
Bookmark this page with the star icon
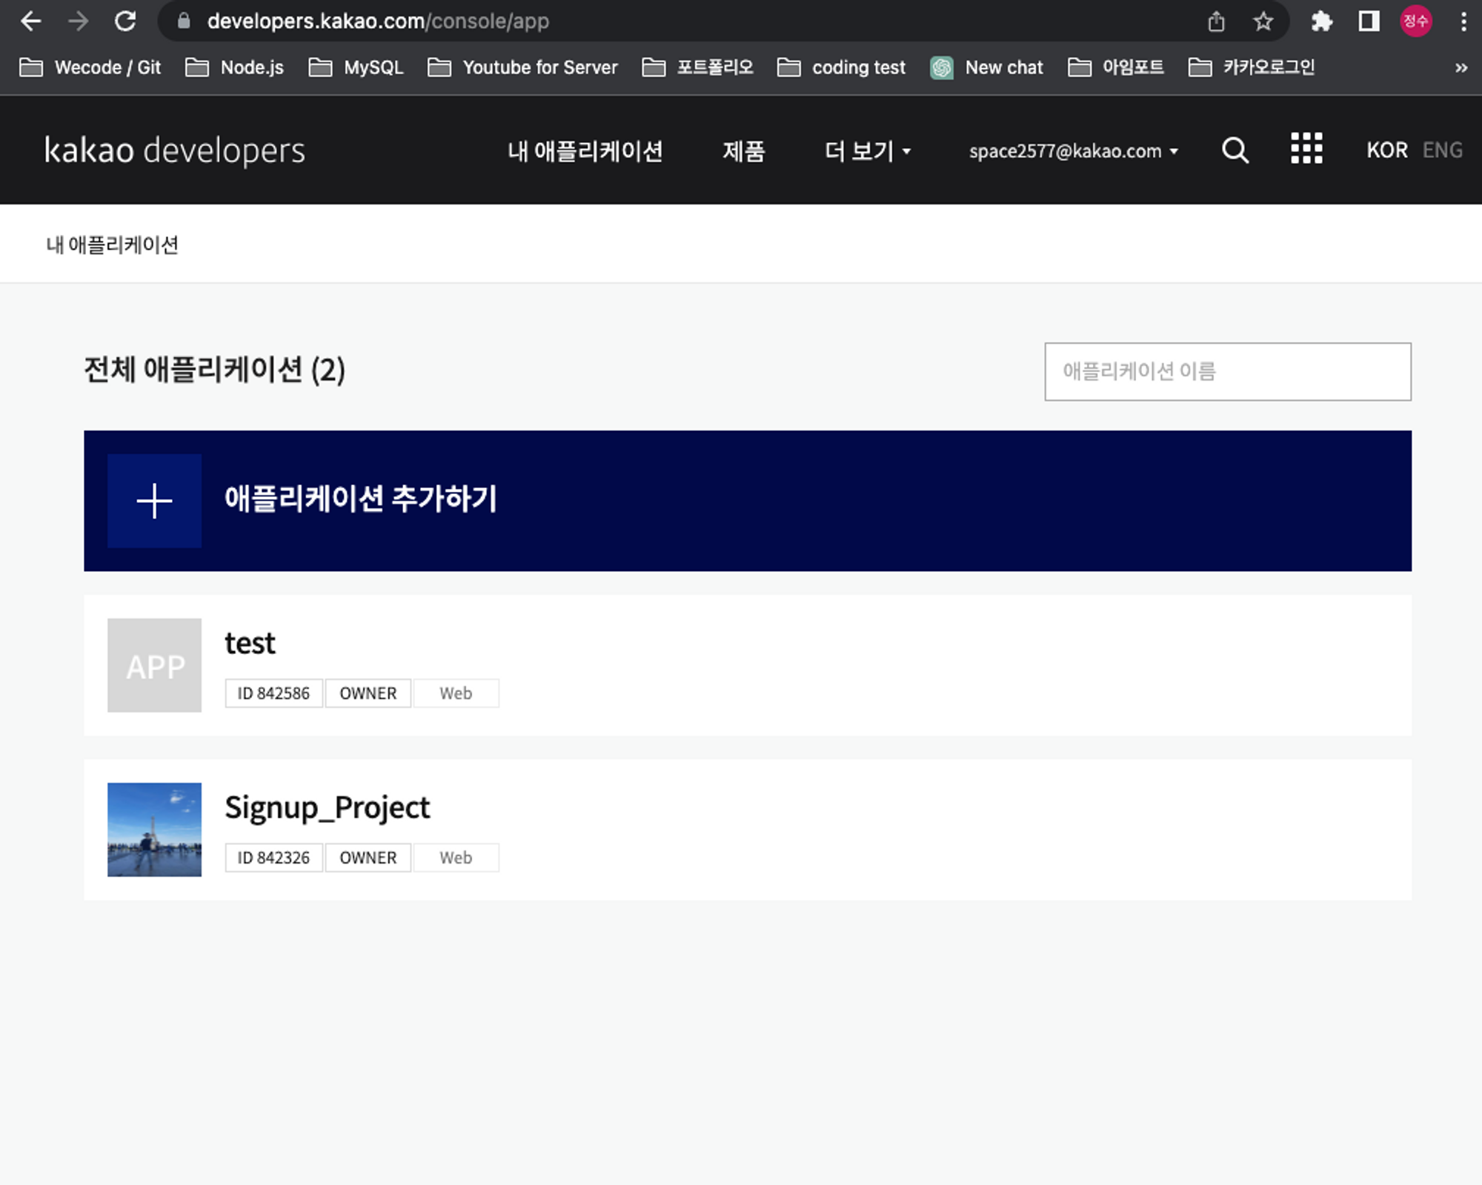coord(1263,21)
